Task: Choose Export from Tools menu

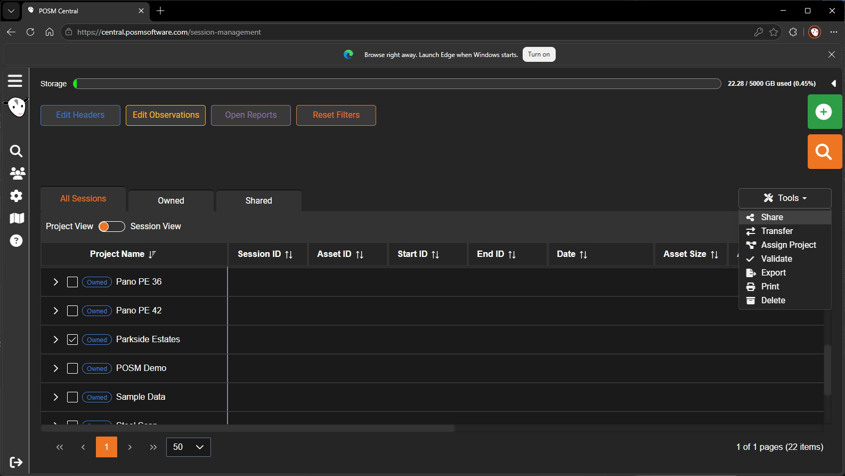Action: click(785, 273)
